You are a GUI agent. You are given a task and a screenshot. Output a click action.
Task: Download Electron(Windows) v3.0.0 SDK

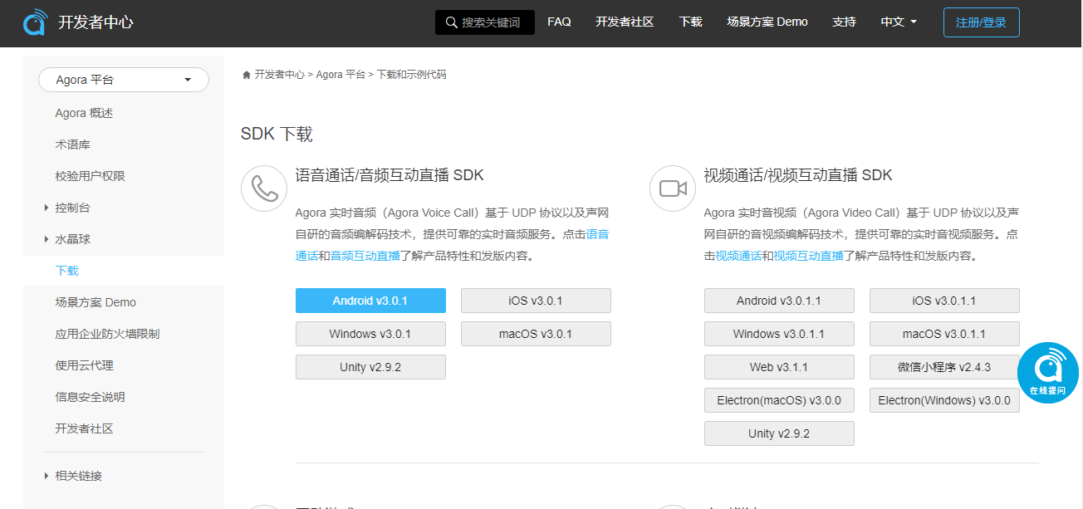click(x=944, y=400)
